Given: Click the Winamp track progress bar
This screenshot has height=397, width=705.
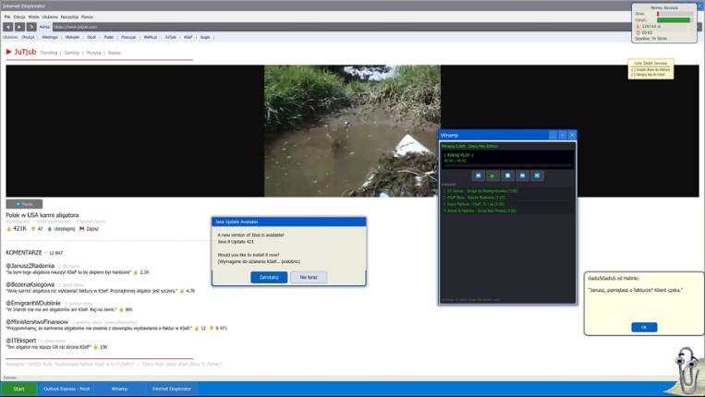Looking at the screenshot, I should pos(506,165).
